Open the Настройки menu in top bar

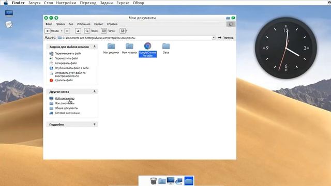pos(66,3)
